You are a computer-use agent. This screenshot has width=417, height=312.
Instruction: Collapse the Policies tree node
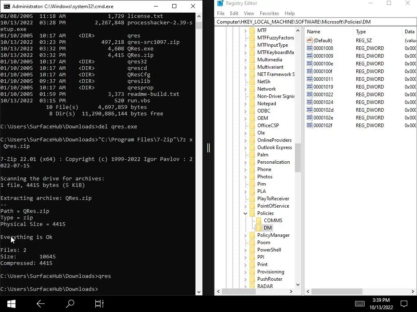pos(245,213)
